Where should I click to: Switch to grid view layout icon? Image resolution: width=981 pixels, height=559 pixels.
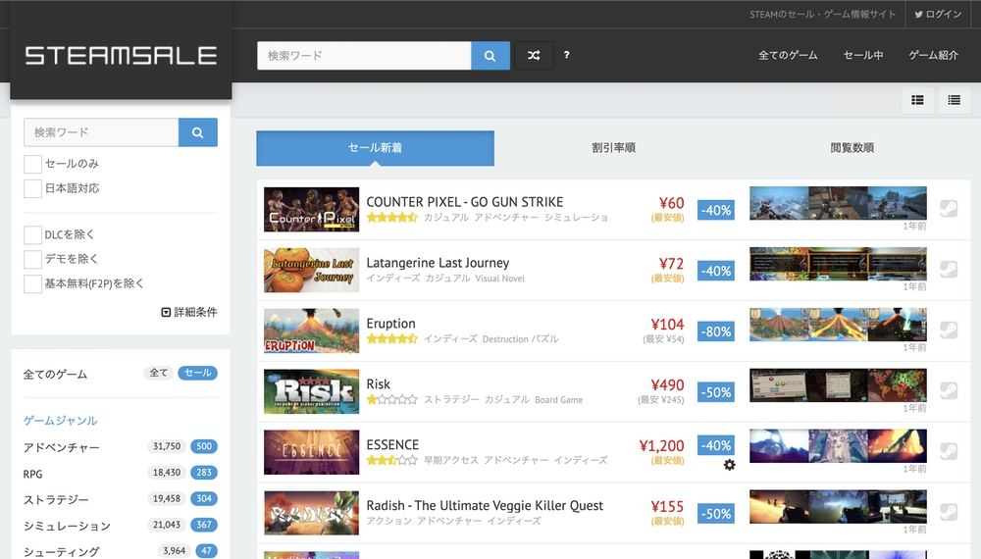tap(917, 100)
